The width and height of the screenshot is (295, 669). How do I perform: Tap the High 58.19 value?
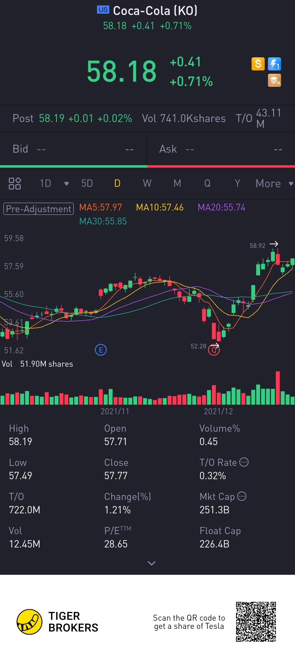pyautogui.click(x=20, y=442)
